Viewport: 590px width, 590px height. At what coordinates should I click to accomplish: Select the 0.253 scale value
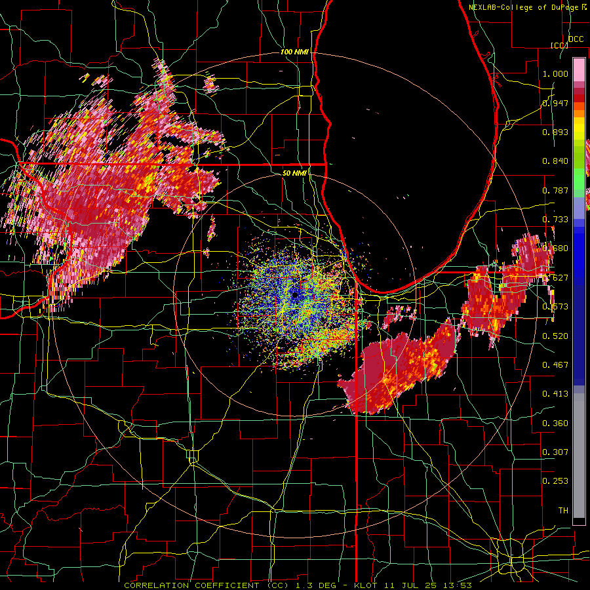click(555, 481)
